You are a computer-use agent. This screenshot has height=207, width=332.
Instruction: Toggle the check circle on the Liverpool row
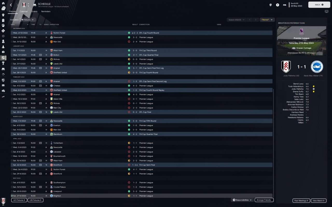[12, 191]
